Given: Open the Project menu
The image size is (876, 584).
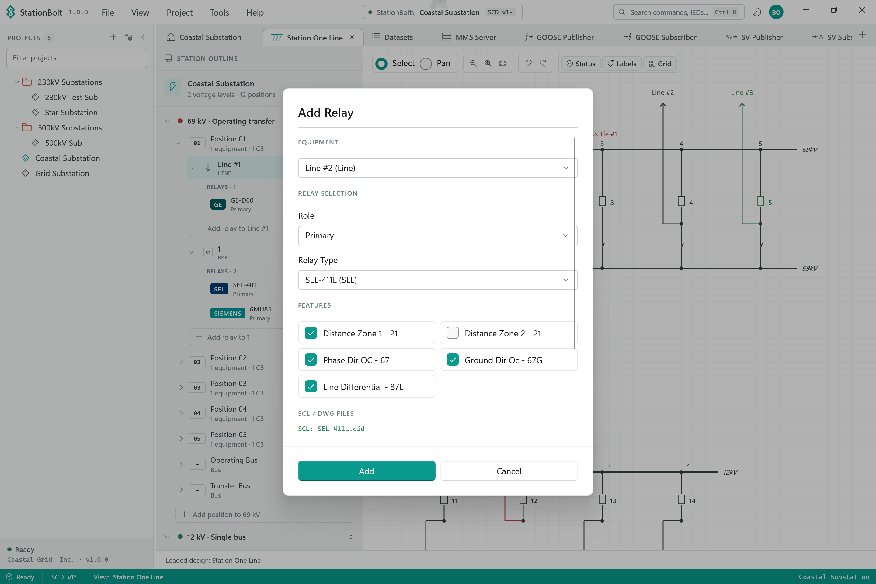Looking at the screenshot, I should point(179,12).
